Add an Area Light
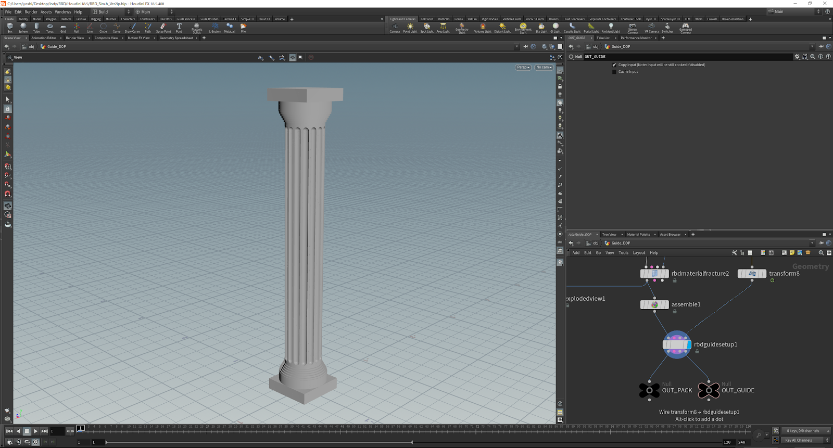This screenshot has height=448, width=833. pos(443,28)
